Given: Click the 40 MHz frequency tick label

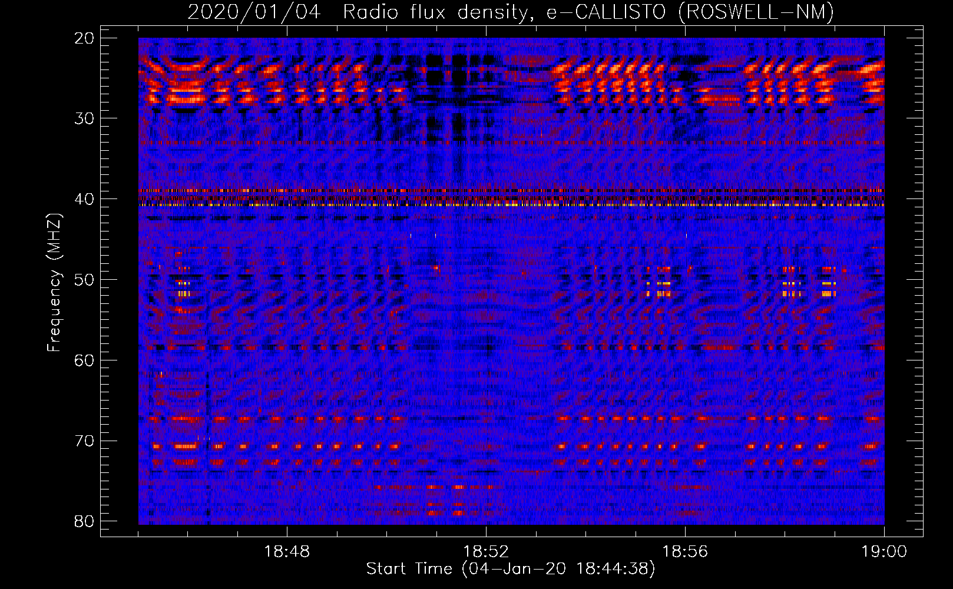Looking at the screenshot, I should pyautogui.click(x=84, y=199).
